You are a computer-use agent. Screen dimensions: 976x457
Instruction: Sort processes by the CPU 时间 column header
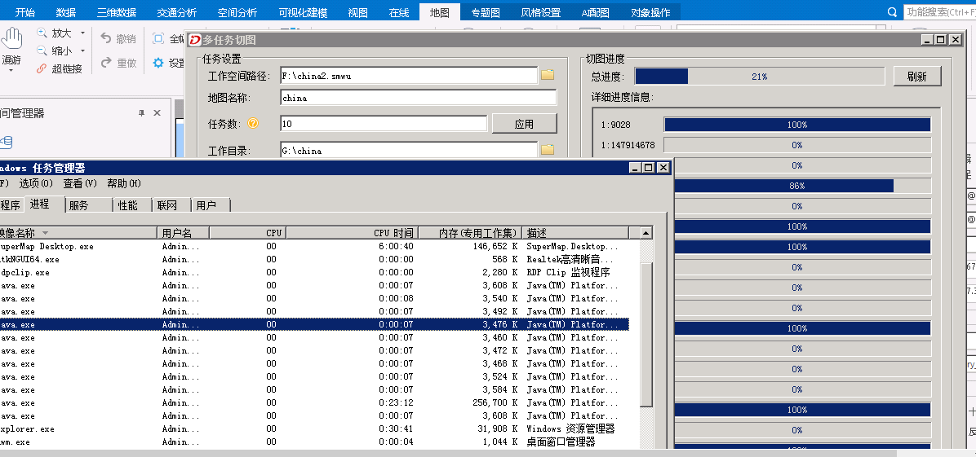(352, 233)
